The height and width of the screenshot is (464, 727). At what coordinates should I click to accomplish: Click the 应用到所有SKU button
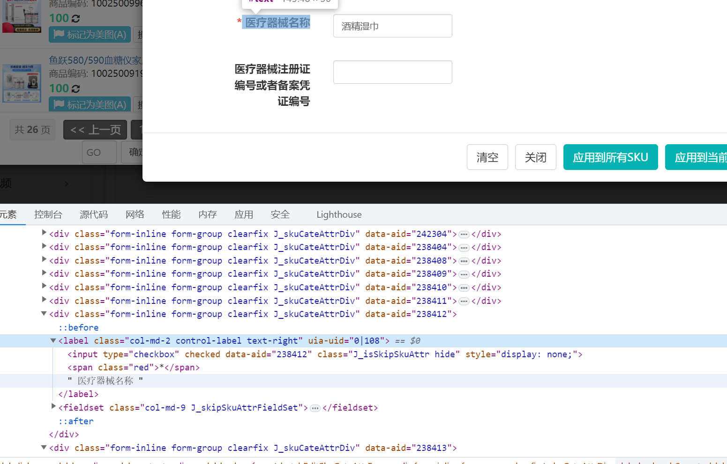(610, 157)
